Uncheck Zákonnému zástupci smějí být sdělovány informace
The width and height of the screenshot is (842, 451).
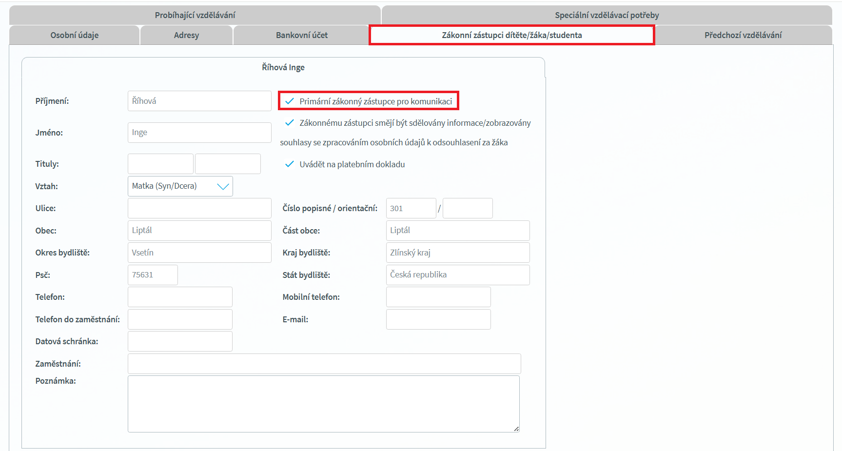click(290, 123)
